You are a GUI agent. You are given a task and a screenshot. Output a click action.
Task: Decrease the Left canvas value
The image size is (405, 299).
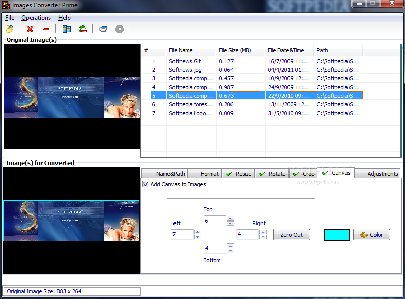pos(198,237)
